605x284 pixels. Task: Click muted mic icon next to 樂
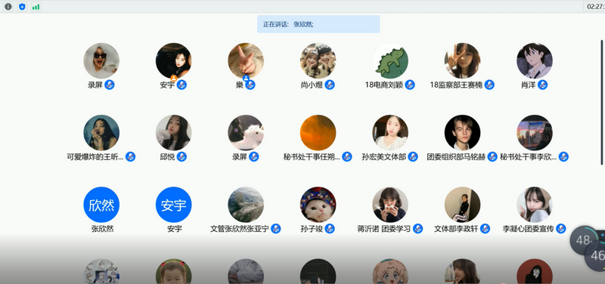coord(250,85)
